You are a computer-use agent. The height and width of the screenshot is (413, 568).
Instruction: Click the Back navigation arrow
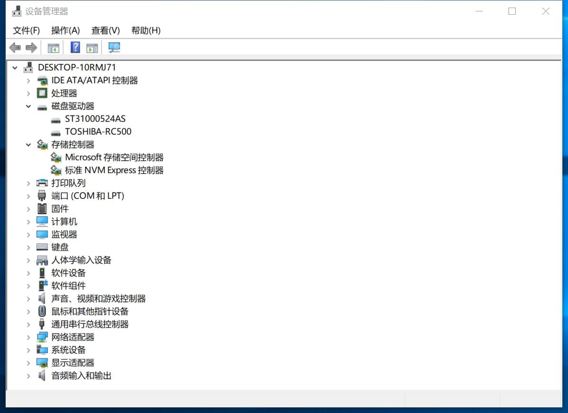tap(15, 47)
